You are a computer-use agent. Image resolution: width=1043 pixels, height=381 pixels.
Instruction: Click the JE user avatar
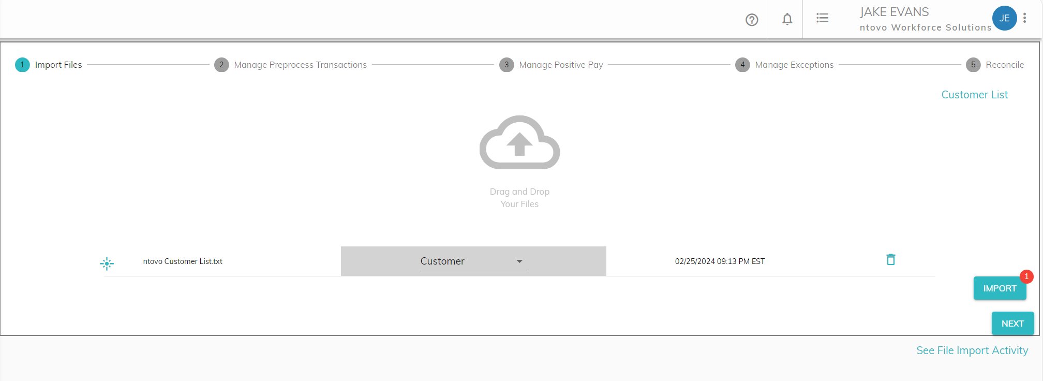click(1004, 18)
